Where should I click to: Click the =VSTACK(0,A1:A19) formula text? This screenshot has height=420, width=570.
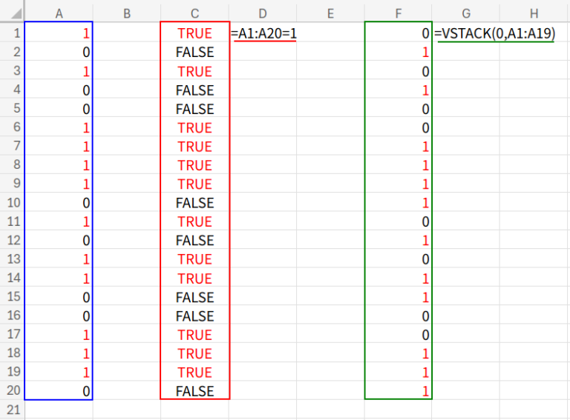pos(495,33)
